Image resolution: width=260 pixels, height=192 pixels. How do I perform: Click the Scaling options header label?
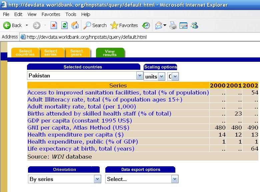point(160,67)
